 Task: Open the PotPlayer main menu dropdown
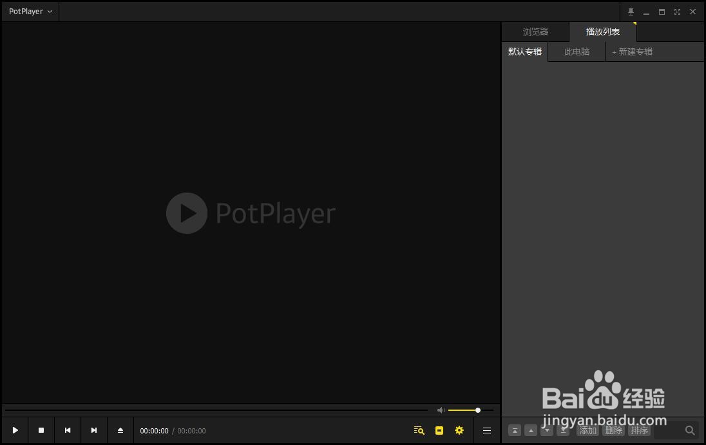[29, 11]
